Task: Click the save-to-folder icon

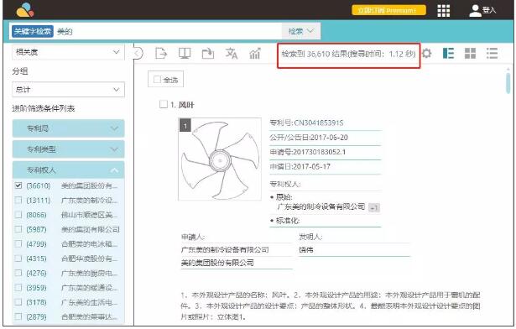Action: (x=207, y=53)
